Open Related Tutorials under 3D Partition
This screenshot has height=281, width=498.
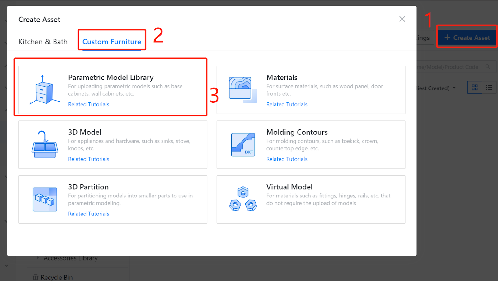(x=89, y=214)
